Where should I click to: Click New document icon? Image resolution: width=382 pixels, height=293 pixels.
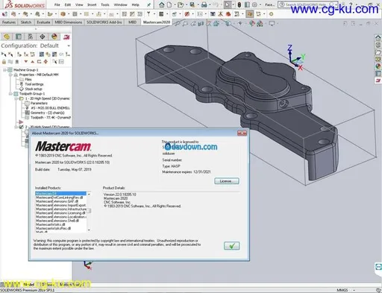[x=169, y=4]
